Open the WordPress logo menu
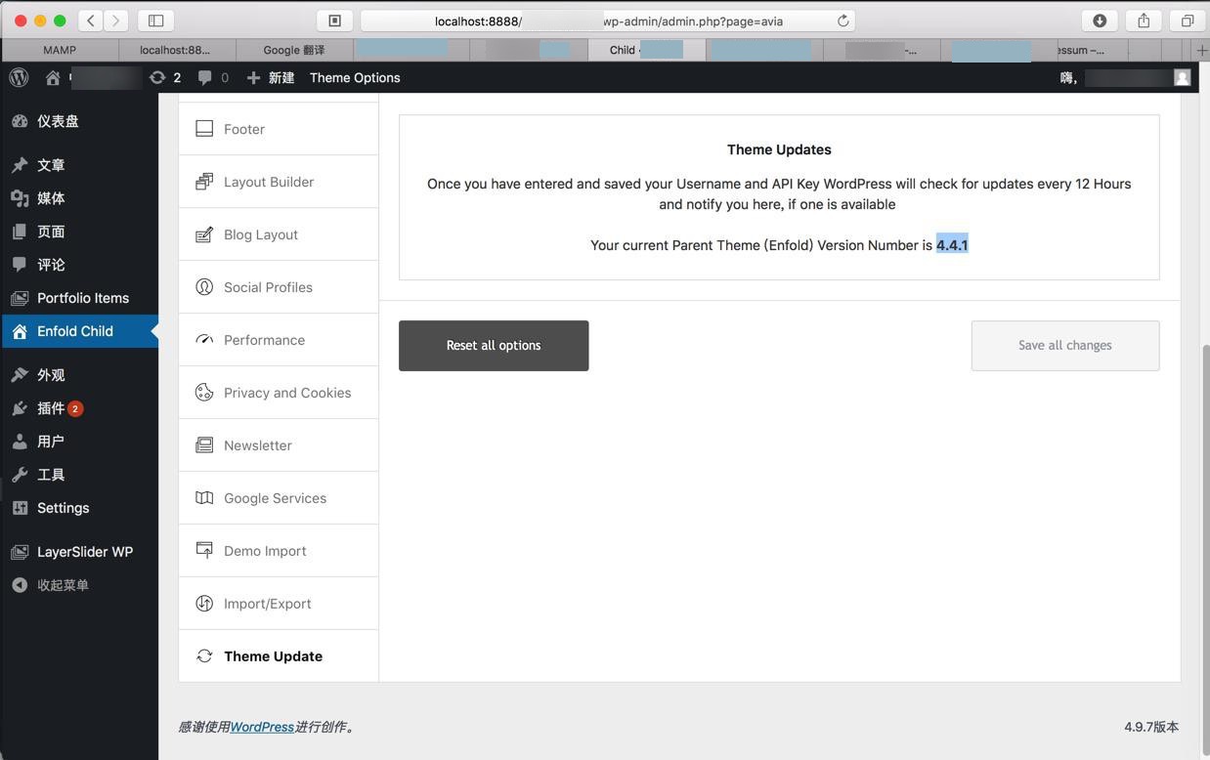The image size is (1210, 760). 19,77
